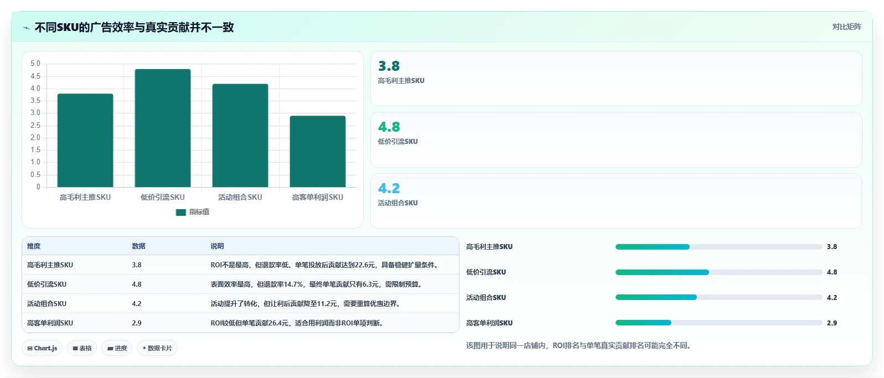Screen dimensions: 884x378
Task: Click the 4.8 低价引流SKU data card
Action: point(616,140)
